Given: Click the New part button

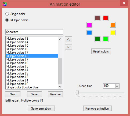Looking at the screenshot, I should 13,94.
